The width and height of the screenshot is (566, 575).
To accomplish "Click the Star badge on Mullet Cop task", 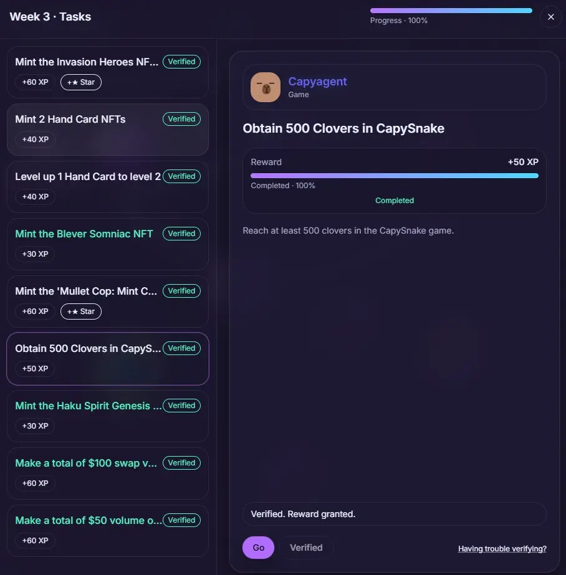I will (80, 311).
